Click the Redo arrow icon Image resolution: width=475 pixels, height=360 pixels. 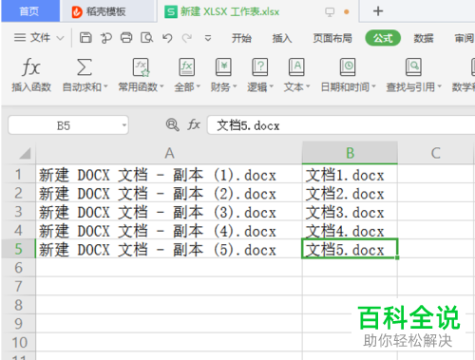click(187, 38)
